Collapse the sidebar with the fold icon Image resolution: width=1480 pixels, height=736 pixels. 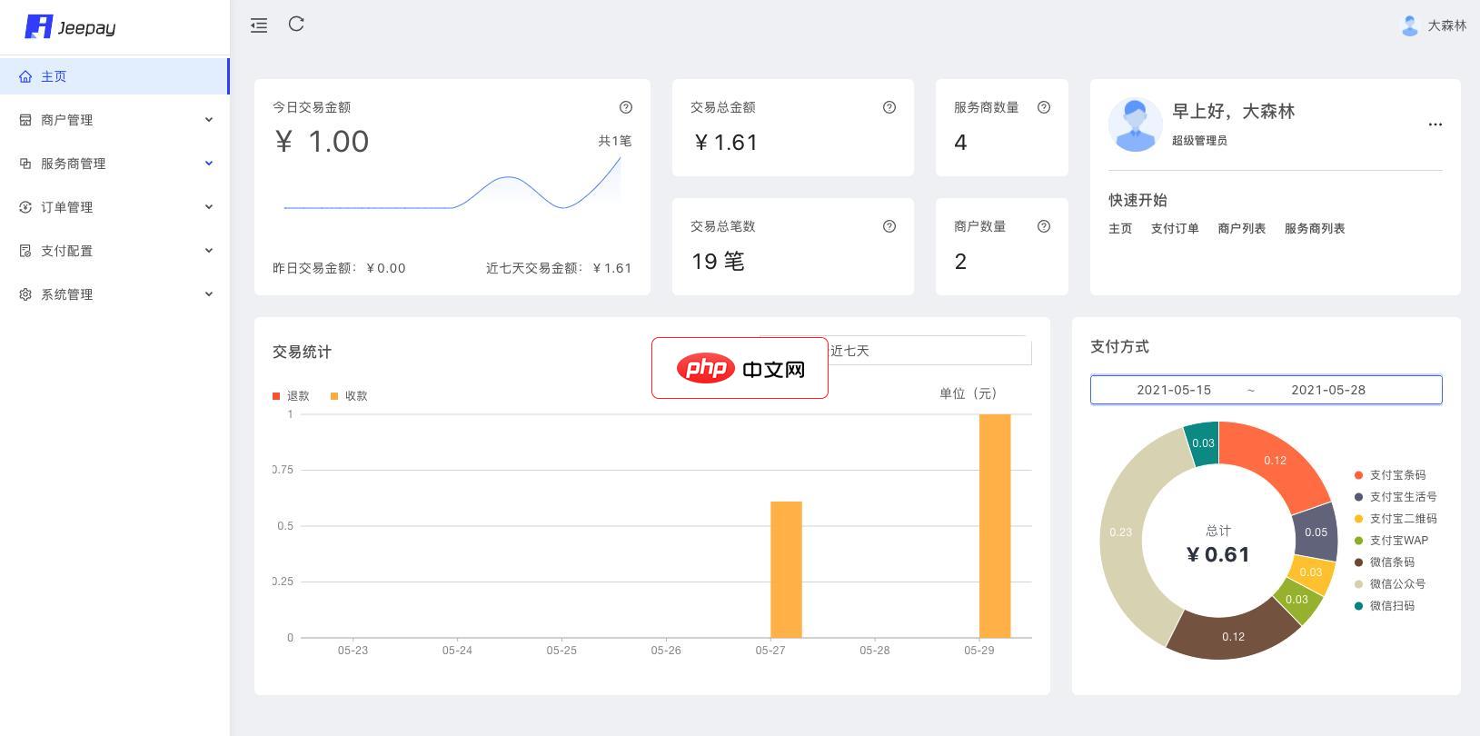(259, 25)
